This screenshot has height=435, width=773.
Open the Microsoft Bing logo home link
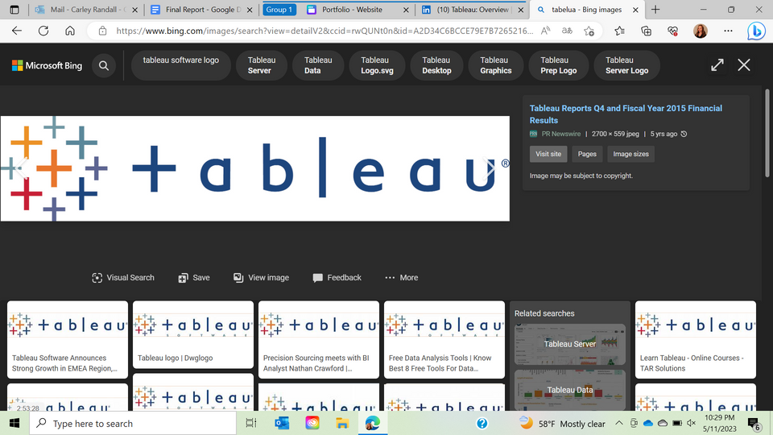point(48,65)
